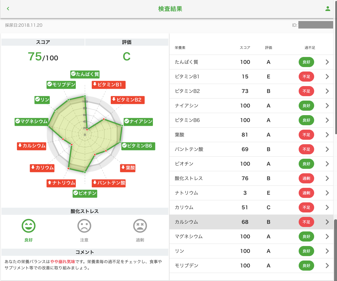The width and height of the screenshot is (337, 281).
Task: Click the 不足 badge for 葉酸
Action: click(306, 135)
